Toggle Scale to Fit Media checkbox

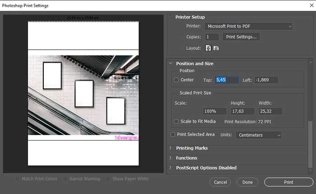177,121
